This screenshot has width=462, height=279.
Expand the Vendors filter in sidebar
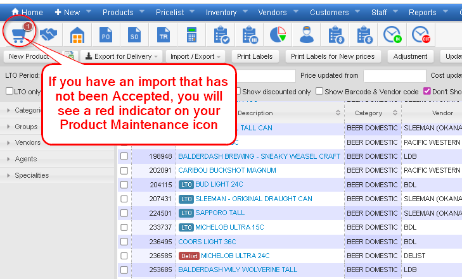point(27,143)
